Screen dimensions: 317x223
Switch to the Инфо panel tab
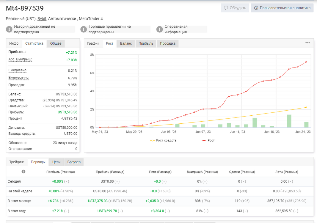coord(14,43)
